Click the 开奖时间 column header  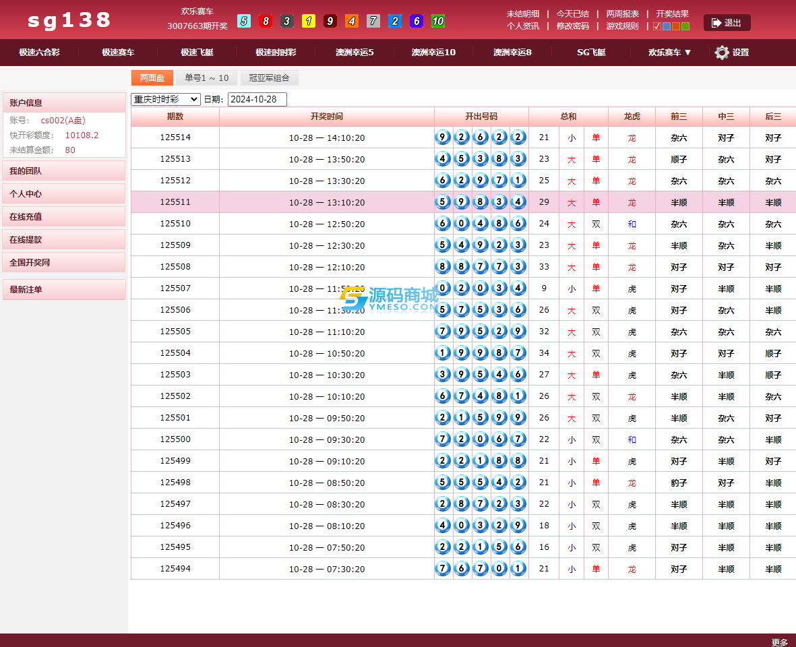(327, 117)
